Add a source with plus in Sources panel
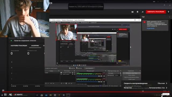The height and width of the screenshot is (97, 172). coord(62,83)
